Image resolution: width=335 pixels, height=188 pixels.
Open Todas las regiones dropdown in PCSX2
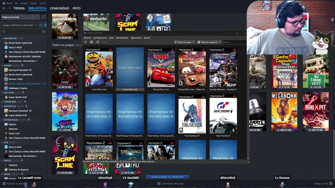(209, 42)
